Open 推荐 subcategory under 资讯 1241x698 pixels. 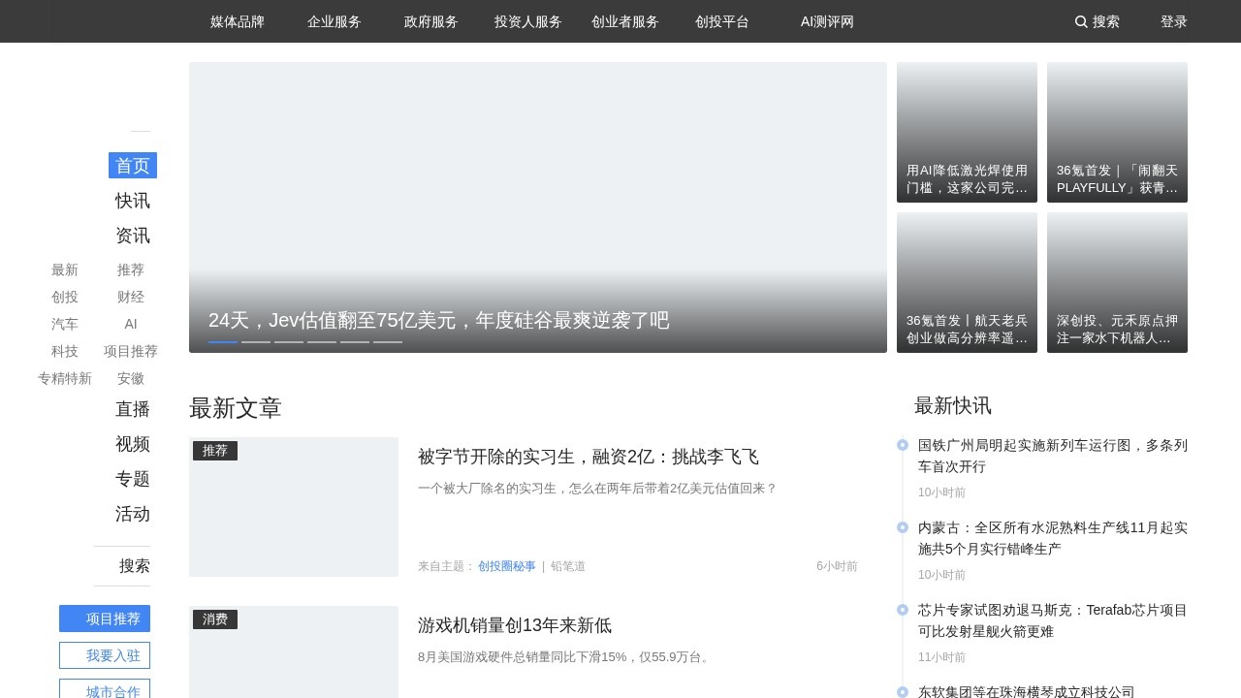click(131, 270)
